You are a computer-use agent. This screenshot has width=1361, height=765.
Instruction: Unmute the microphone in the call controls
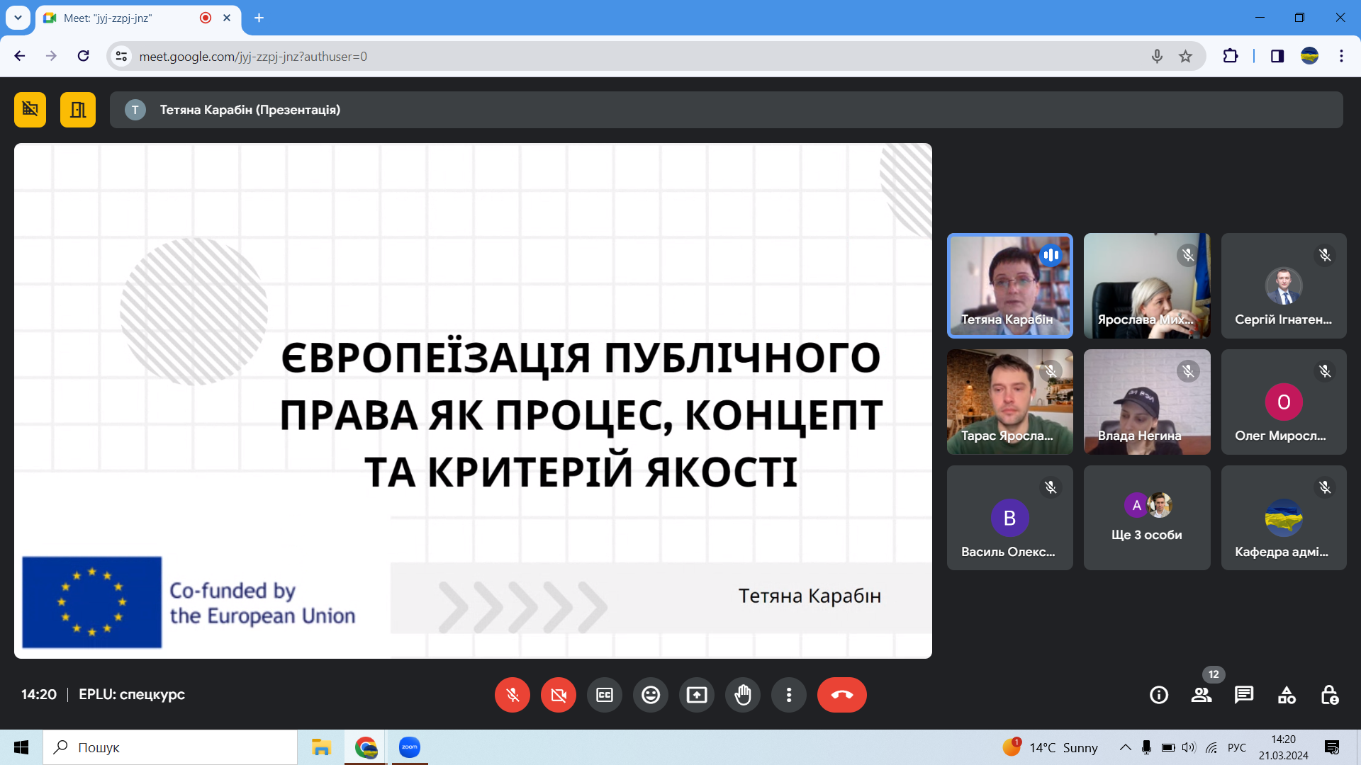point(512,695)
